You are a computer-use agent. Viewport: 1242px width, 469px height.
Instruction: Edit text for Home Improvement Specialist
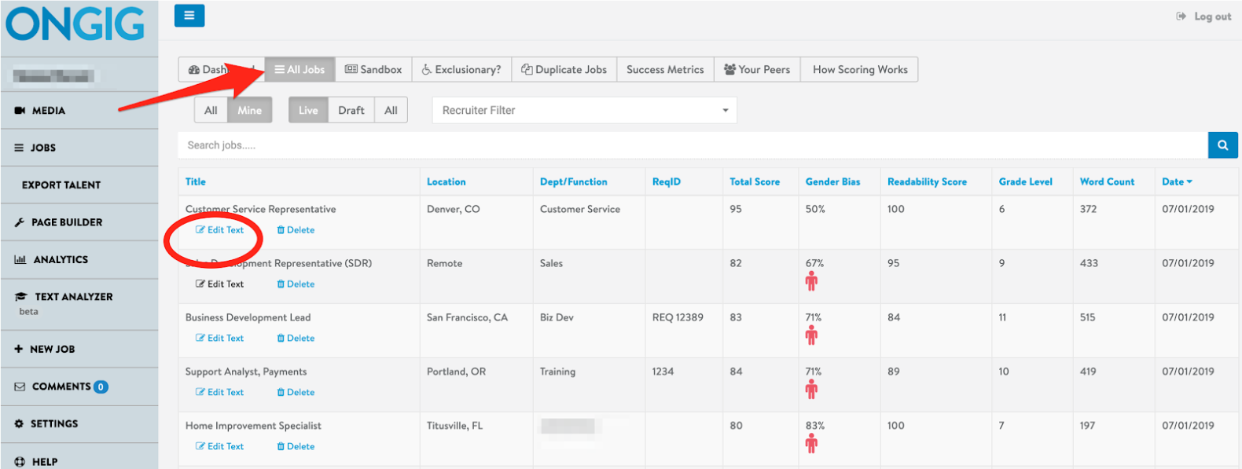tap(220, 446)
